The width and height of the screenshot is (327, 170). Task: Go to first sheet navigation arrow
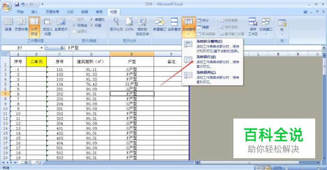pos(3,162)
